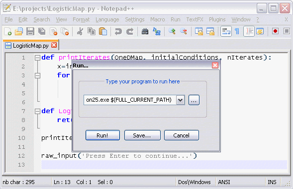This screenshot has height=189, width=293.
Task: Click the Zoom in magnifier icon
Action: click(172, 31)
